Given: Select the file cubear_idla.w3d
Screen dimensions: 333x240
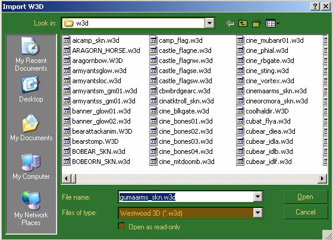Looking at the screenshot, I should coord(265,141).
